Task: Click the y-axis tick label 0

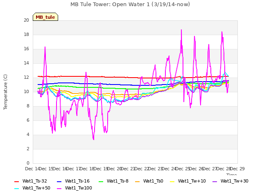Action: tap(28, 163)
